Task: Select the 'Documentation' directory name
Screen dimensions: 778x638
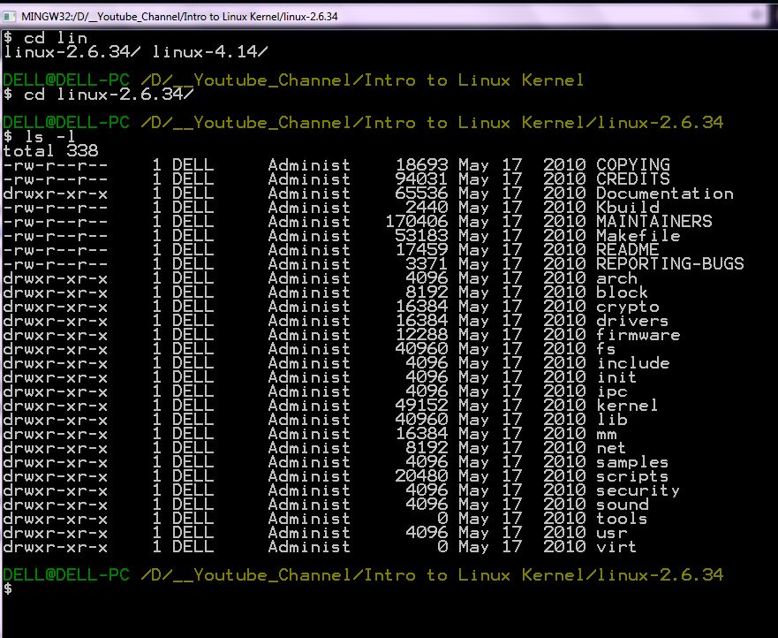Action: (x=664, y=194)
